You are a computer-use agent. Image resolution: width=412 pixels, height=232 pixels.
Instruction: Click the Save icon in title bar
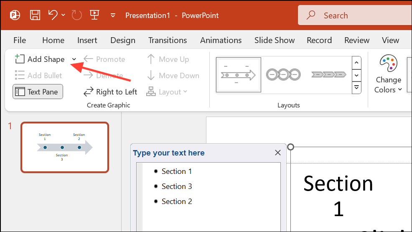coord(35,15)
